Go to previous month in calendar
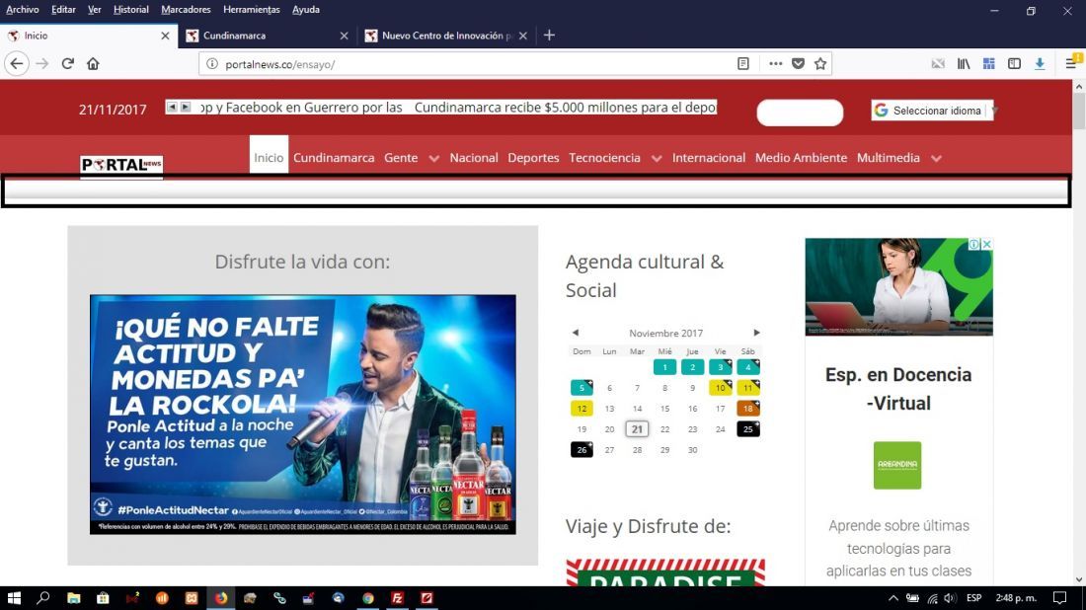This screenshot has width=1086, height=610. click(x=575, y=333)
